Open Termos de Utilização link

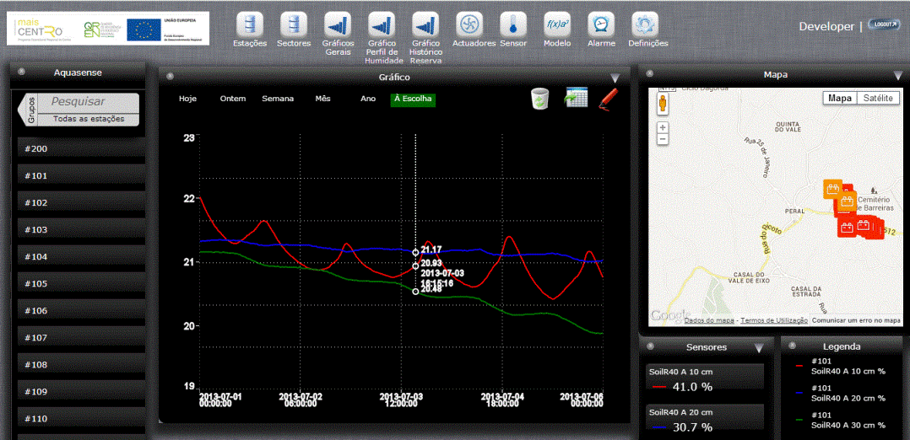click(x=774, y=320)
